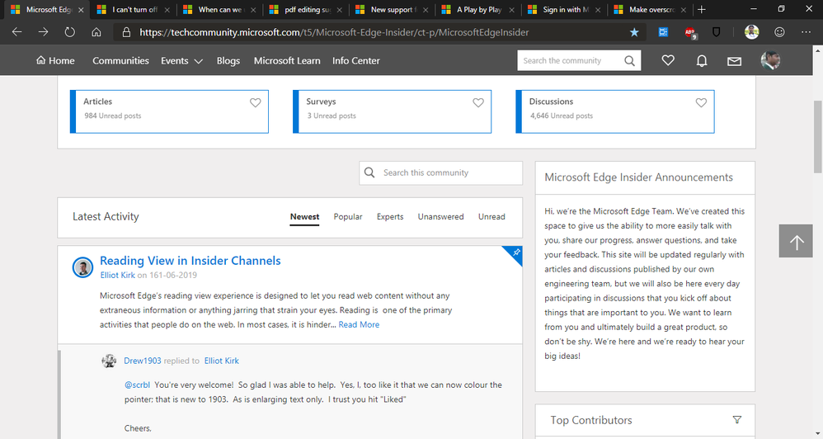Close the 'pdf editing' tab
The height and width of the screenshot is (439, 823).
[339, 9]
